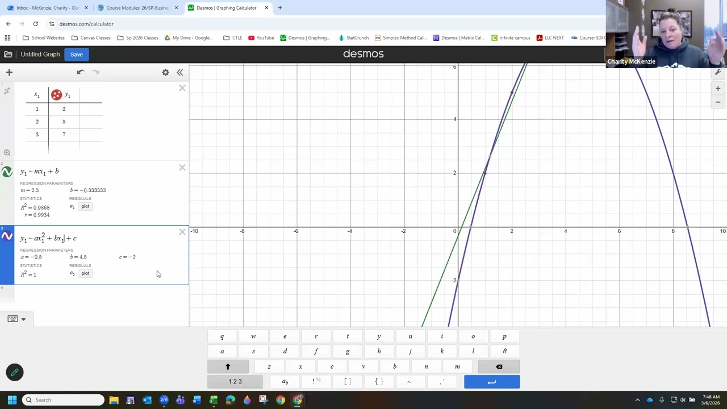This screenshot has height=409, width=727.
Task: Tap the letter m key
Action: [457, 366]
